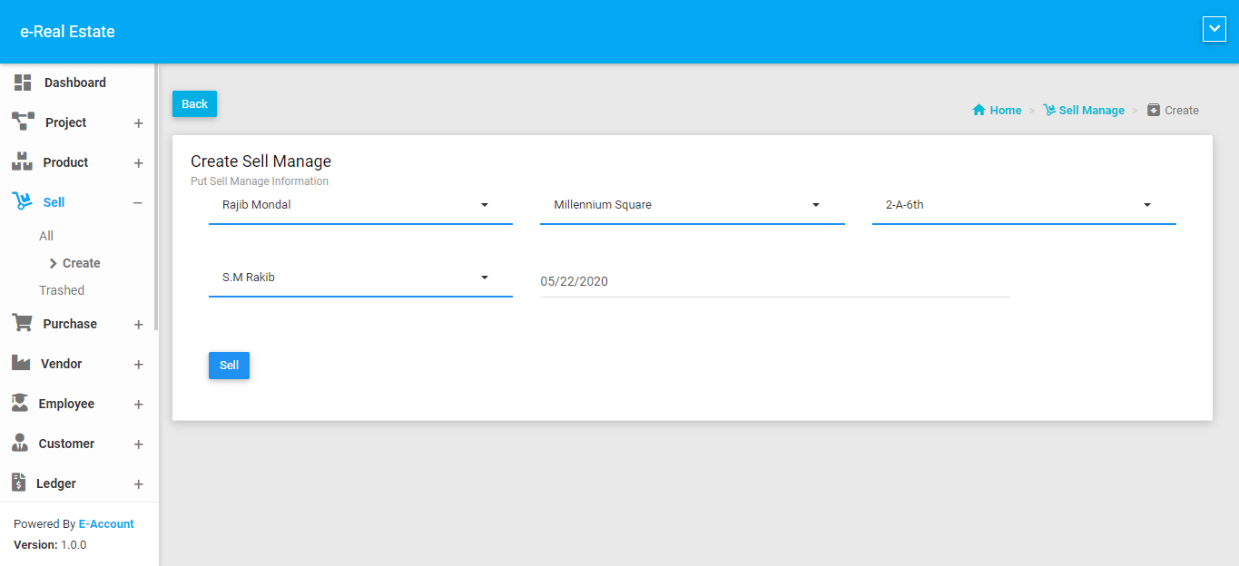The height and width of the screenshot is (566, 1239).
Task: Click the Dashboard grid icon in sidebar
Action: 23,83
